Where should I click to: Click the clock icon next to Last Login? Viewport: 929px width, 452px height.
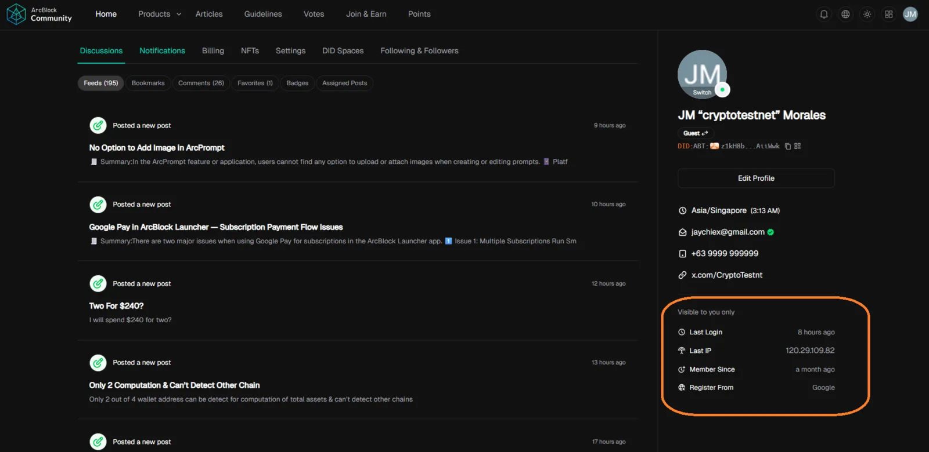pyautogui.click(x=682, y=332)
